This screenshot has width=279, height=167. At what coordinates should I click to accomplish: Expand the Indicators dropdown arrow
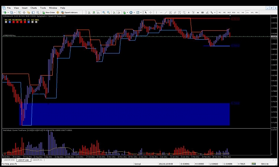pyautogui.click(x=127, y=12)
